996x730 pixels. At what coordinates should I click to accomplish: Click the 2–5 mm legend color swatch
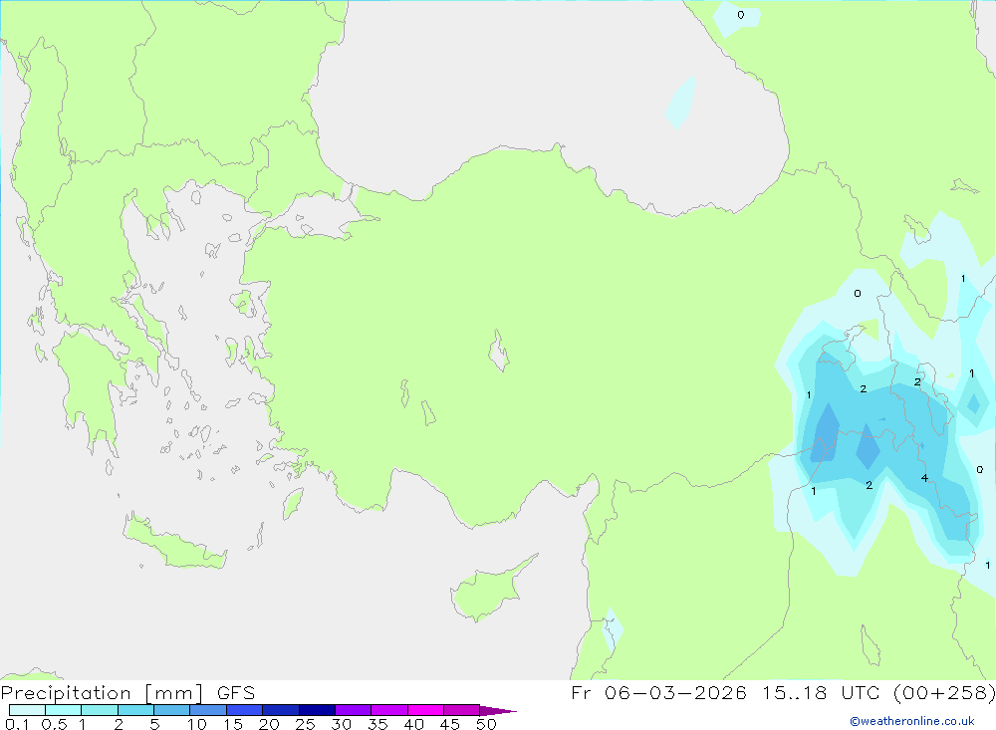tap(135, 710)
